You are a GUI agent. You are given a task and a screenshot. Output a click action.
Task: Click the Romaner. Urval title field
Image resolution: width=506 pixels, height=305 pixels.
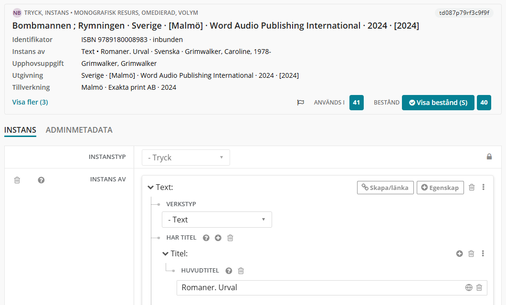[332, 287]
